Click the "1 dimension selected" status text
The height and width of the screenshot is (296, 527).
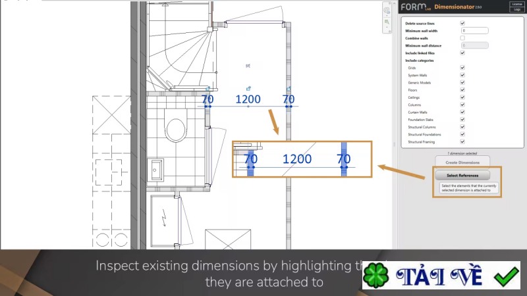pos(462,153)
